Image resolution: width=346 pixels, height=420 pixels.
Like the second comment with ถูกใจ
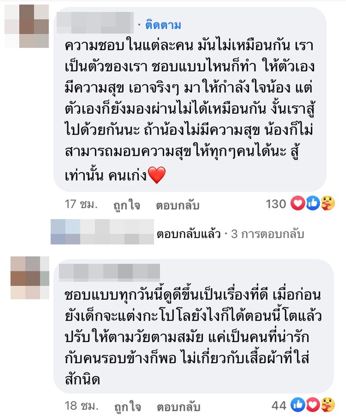(128, 407)
